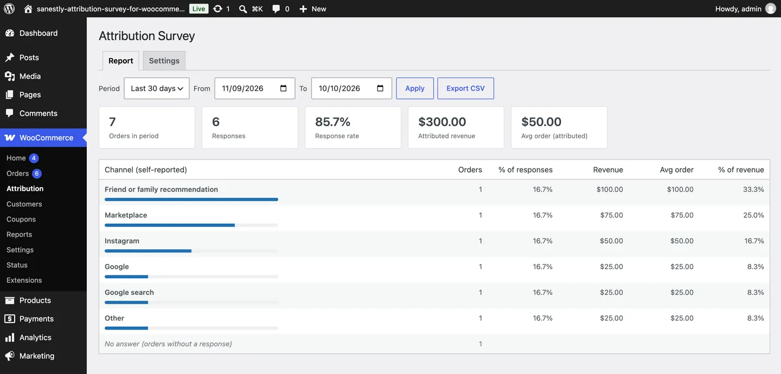The height and width of the screenshot is (374, 781).
Task: Click the Home count badge 4
Action: point(34,158)
